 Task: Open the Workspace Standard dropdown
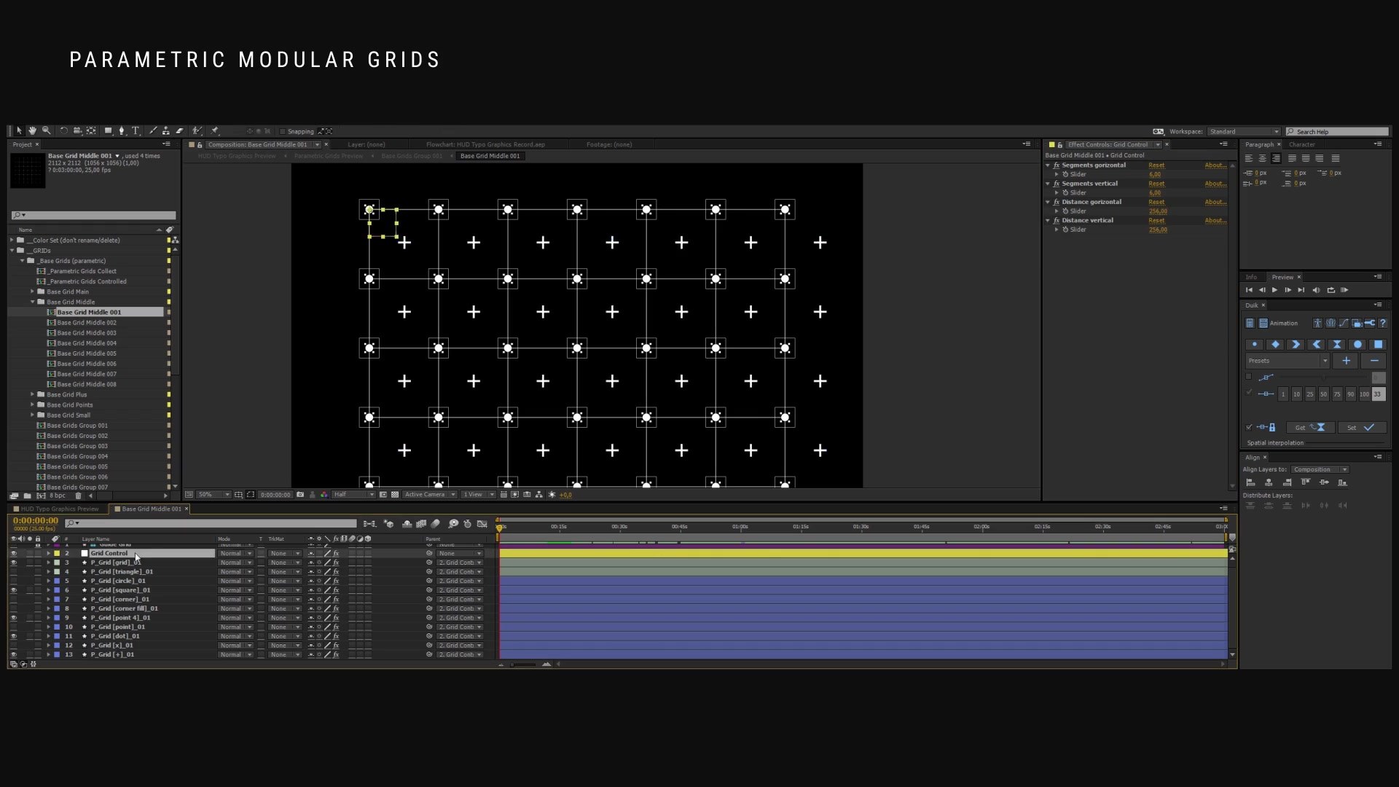point(1244,132)
